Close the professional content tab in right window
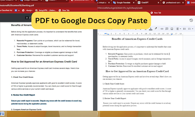This screenshot has width=195, height=117. [x=183, y=3]
